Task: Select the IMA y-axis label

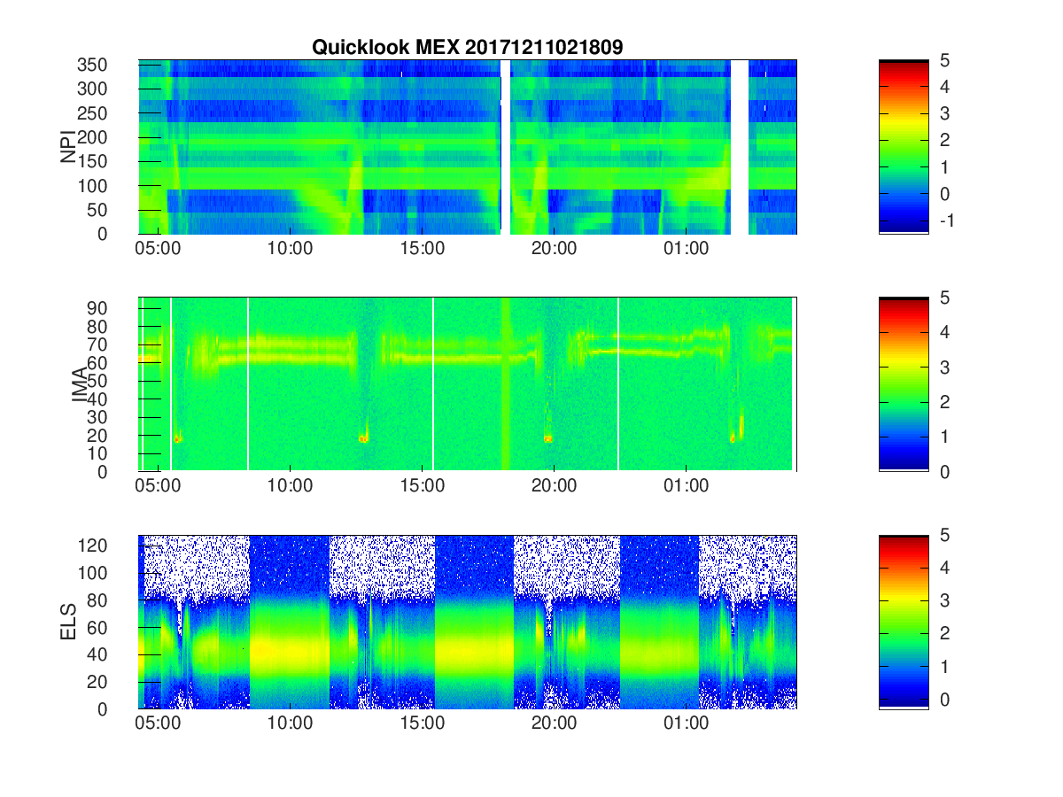Action: click(80, 384)
